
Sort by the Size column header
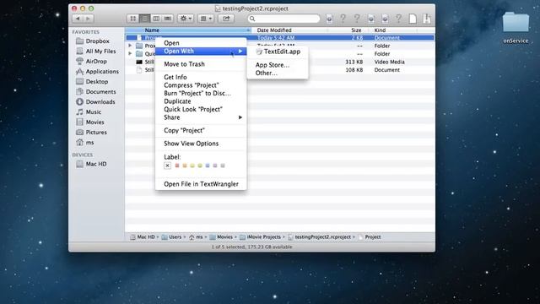[348, 30]
